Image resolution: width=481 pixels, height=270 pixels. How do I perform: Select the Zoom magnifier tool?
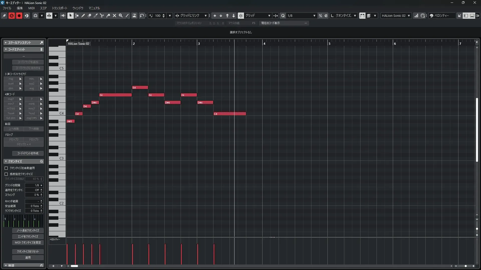pos(121,15)
